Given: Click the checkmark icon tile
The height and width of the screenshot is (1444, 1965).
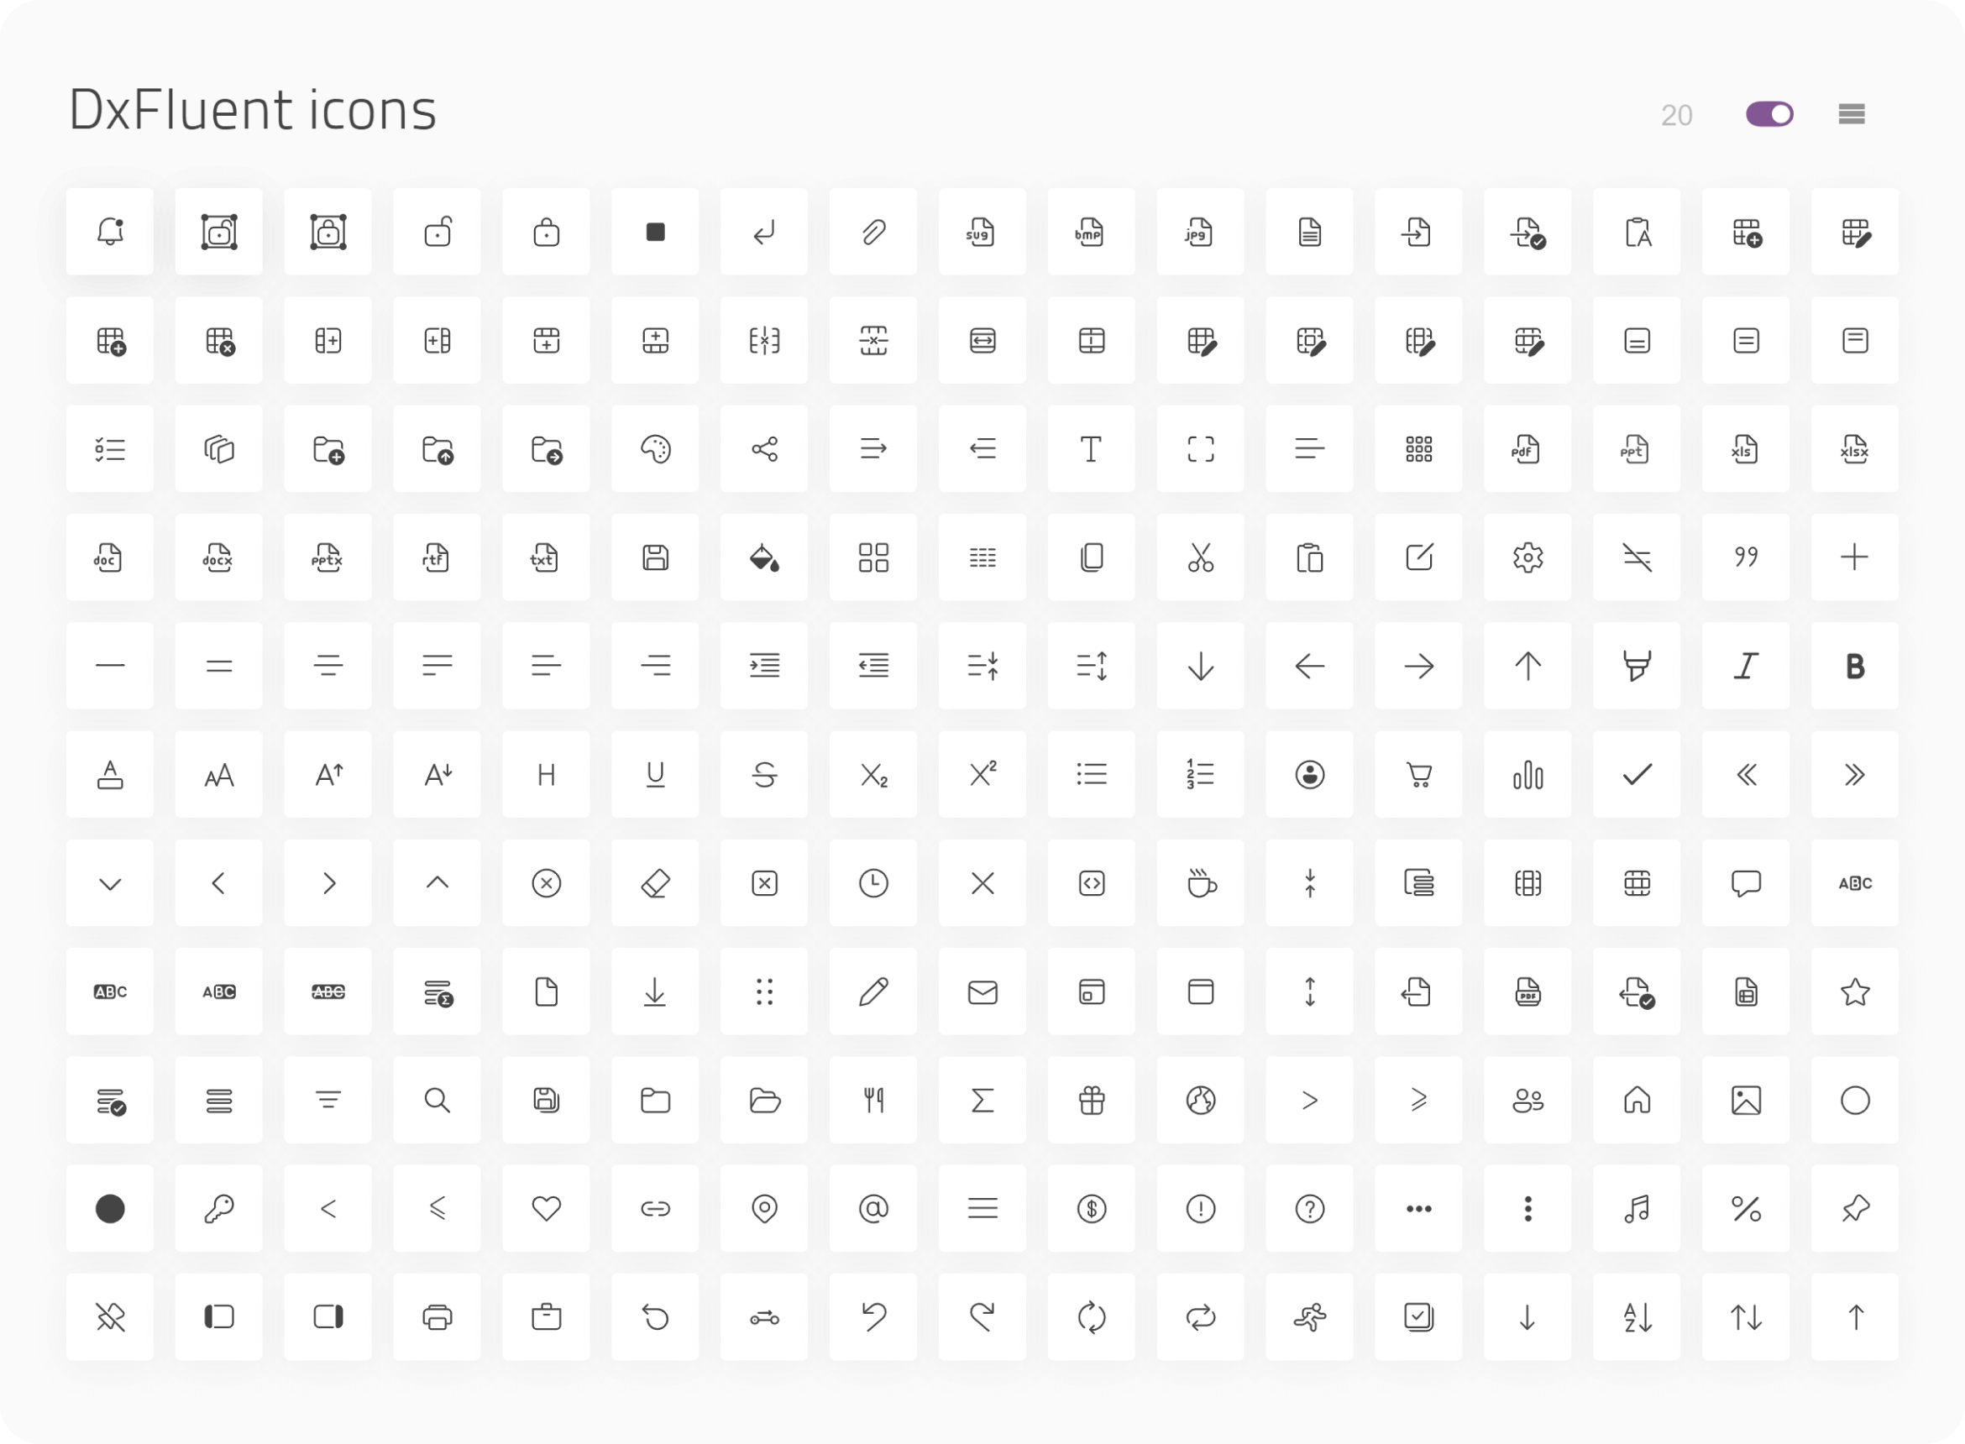Looking at the screenshot, I should coord(1637,774).
